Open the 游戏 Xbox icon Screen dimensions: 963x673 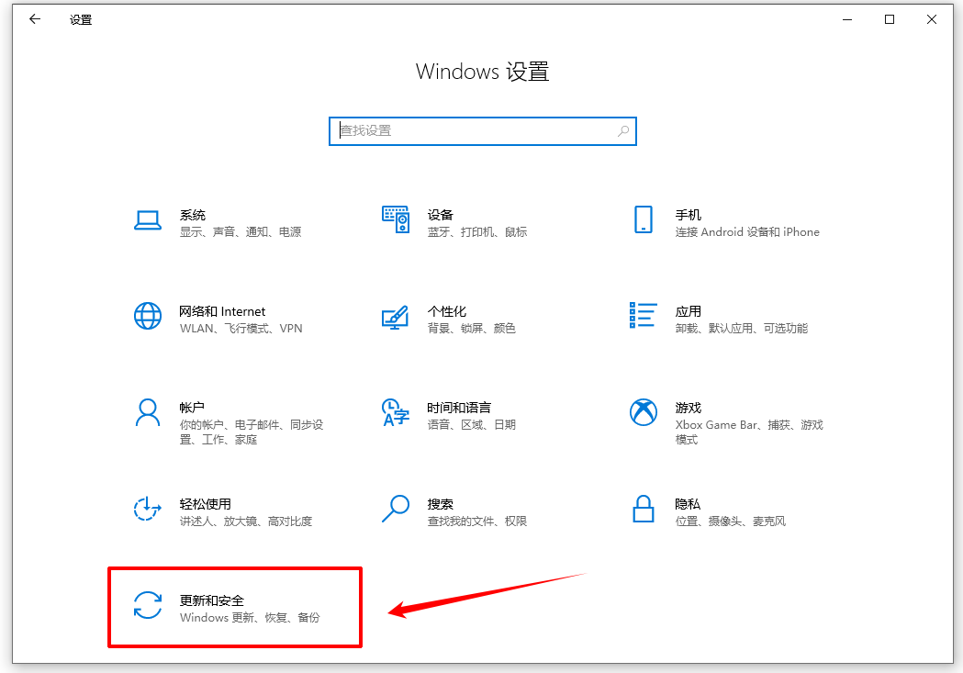point(643,412)
